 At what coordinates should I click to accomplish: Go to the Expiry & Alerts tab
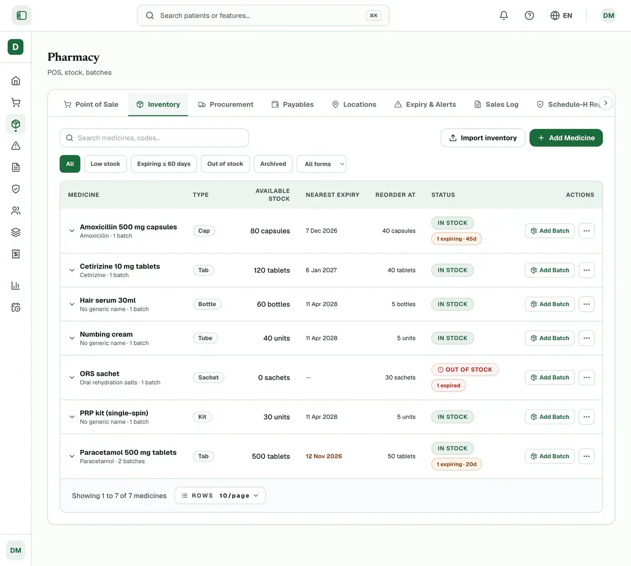tap(425, 104)
